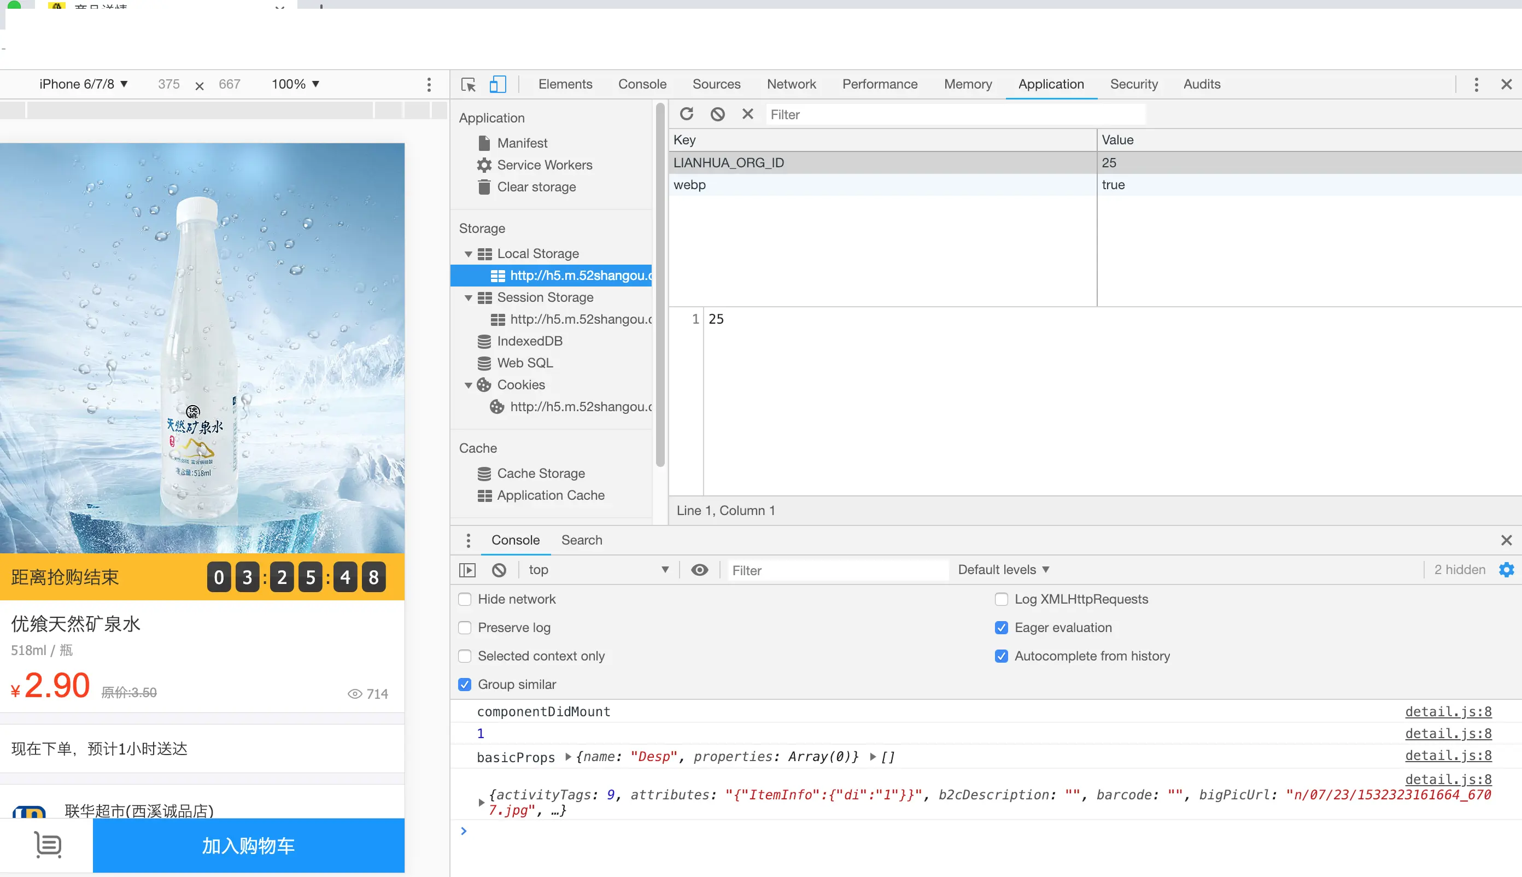Show the console sidebar icon

click(x=467, y=570)
